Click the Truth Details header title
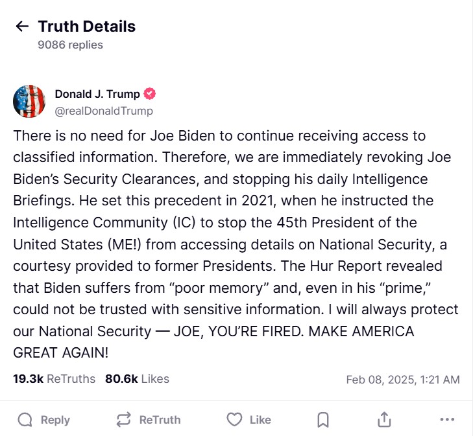The image size is (473, 436). (x=86, y=27)
